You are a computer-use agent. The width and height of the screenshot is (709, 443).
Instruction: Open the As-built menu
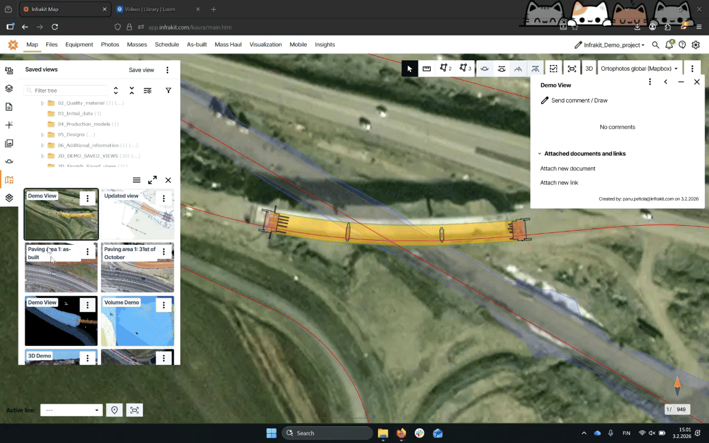tap(197, 44)
